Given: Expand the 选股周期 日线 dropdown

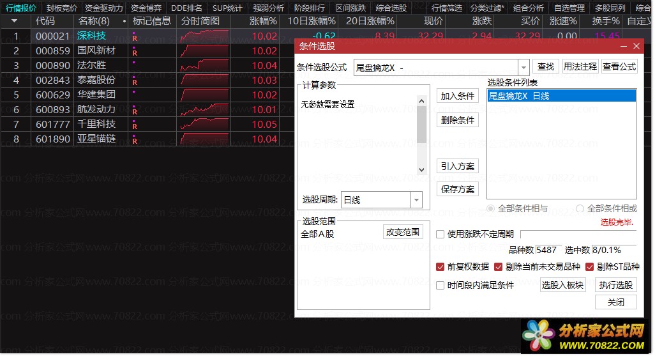Looking at the screenshot, I should [x=416, y=200].
